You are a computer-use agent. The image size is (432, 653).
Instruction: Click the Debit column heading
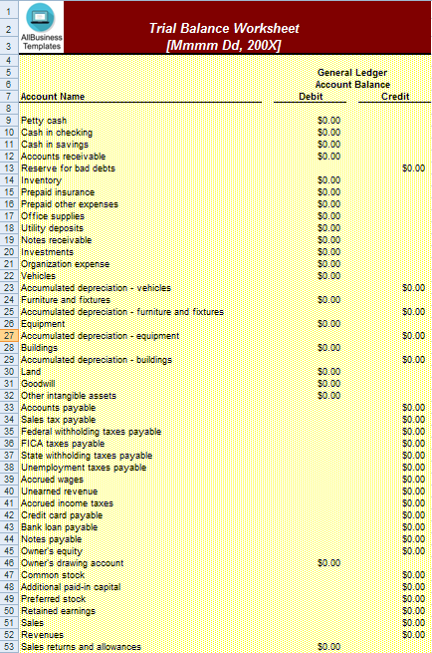click(x=311, y=97)
